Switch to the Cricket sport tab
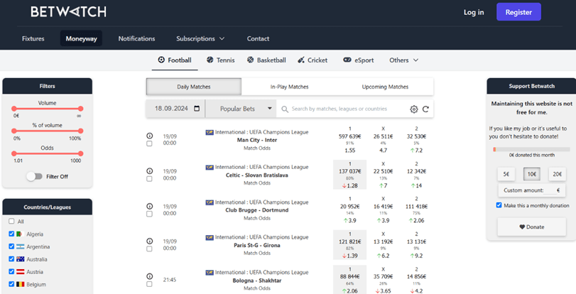This screenshot has height=294, width=576. 313,60
